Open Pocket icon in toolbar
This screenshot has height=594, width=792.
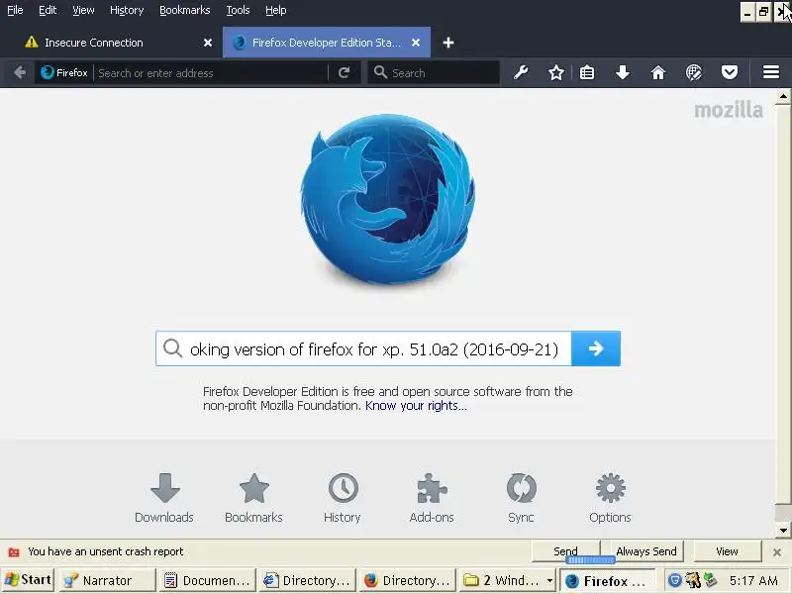click(729, 72)
